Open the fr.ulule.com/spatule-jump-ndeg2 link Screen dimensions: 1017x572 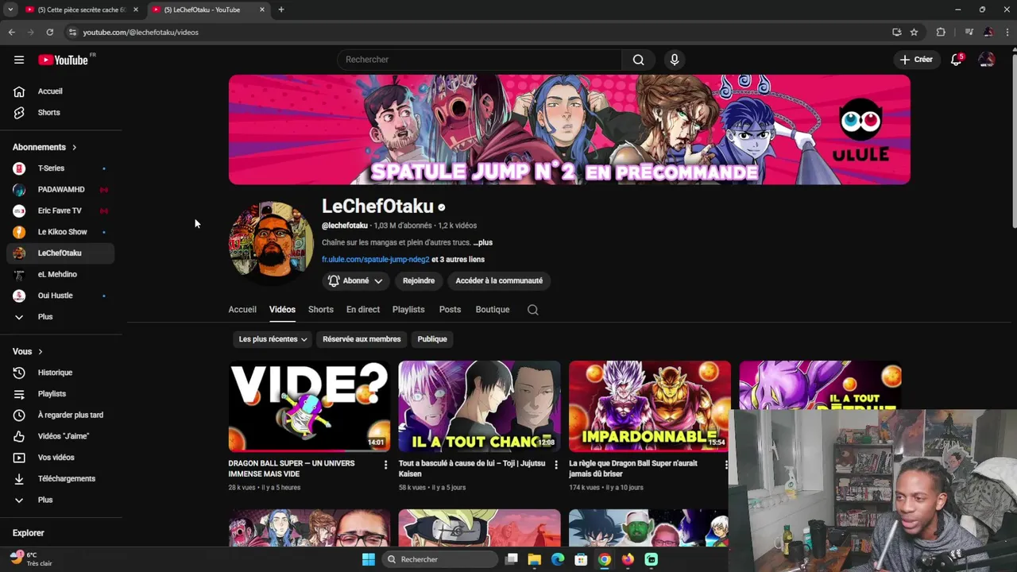[376, 260]
